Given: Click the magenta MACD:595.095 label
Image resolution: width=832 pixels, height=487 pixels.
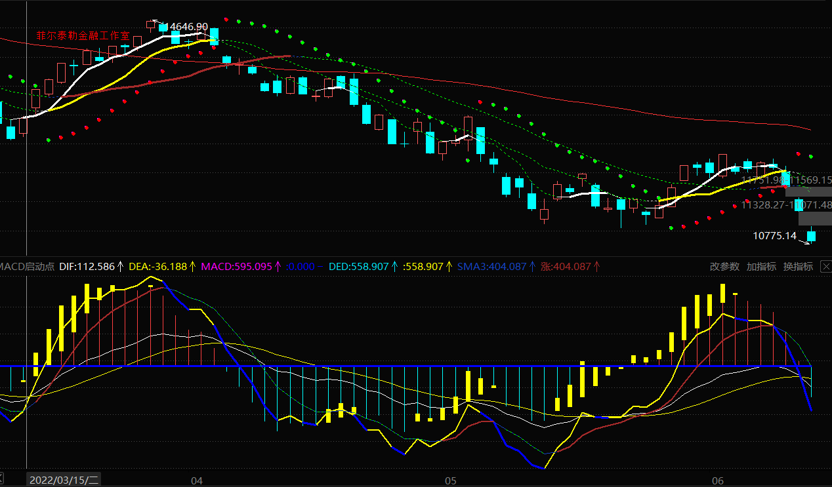Looking at the screenshot, I should pyautogui.click(x=236, y=267).
